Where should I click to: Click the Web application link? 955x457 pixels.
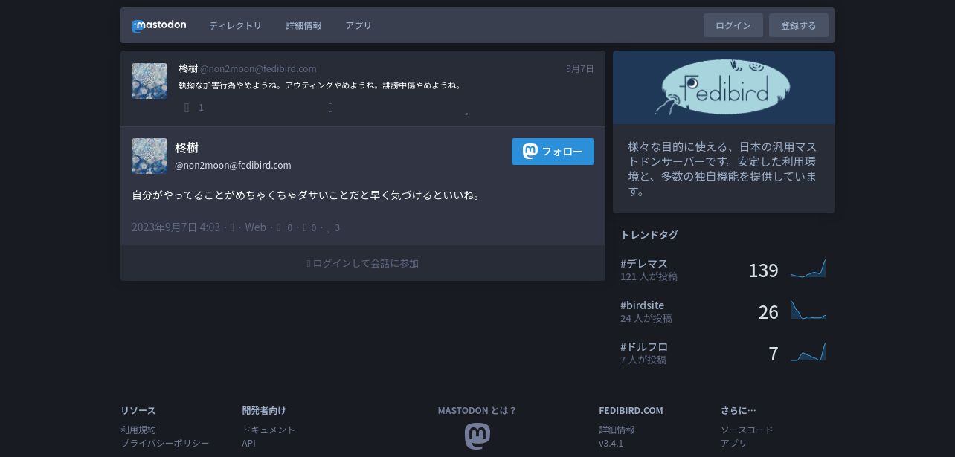click(255, 227)
